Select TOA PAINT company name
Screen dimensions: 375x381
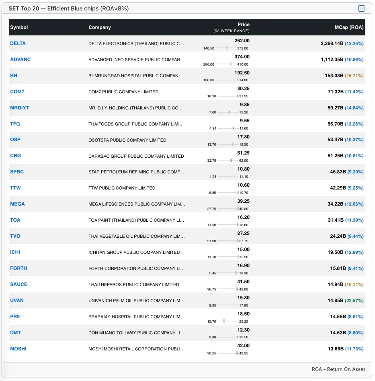tap(136, 220)
